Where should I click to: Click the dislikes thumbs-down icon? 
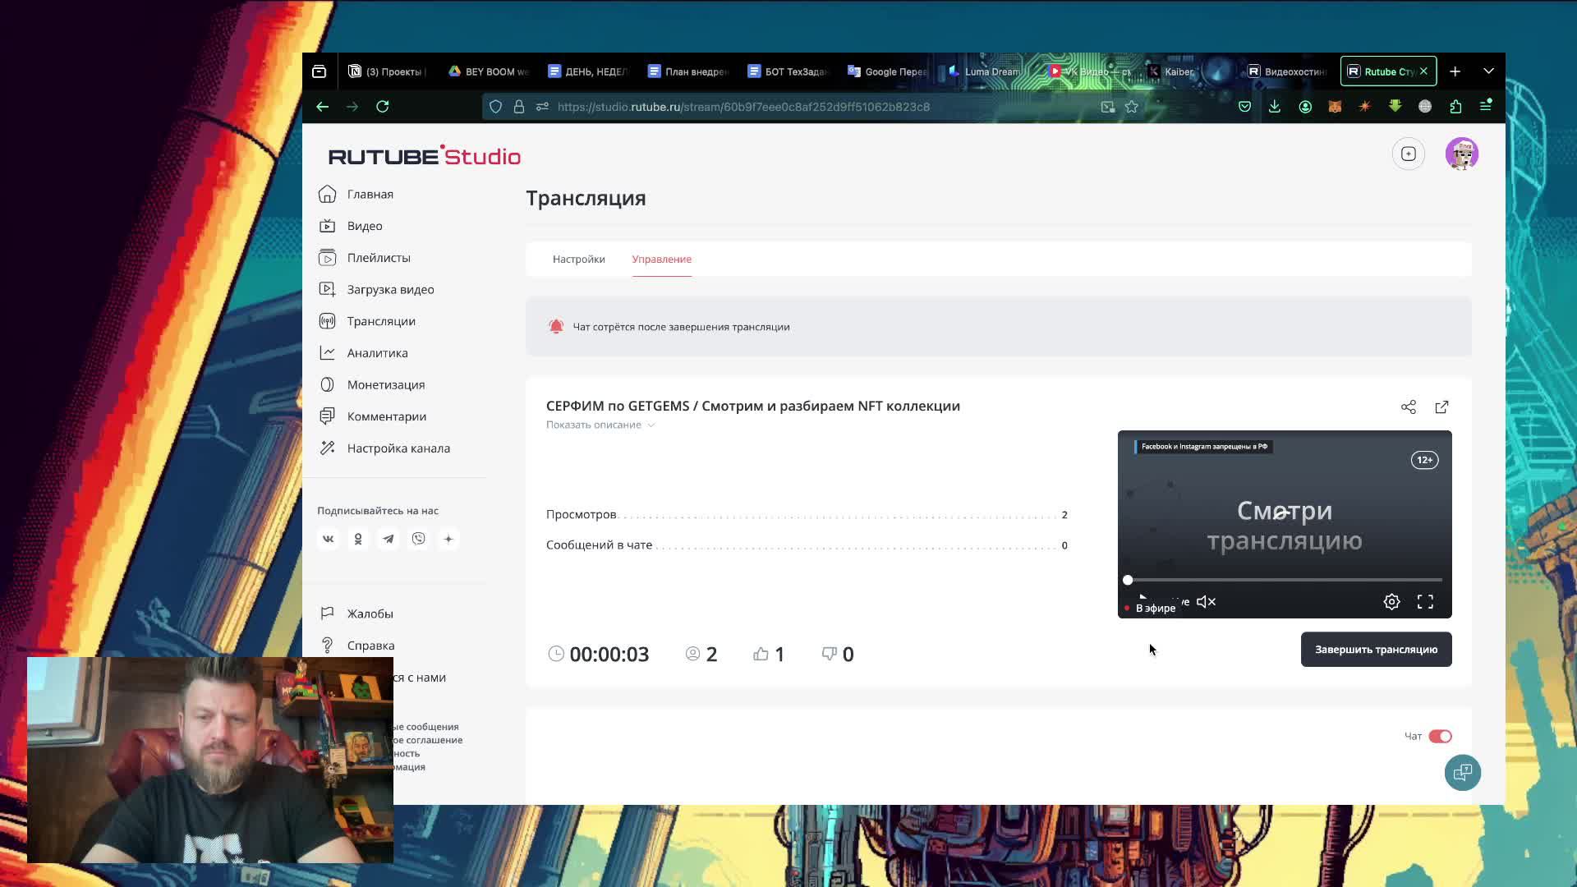830,654
